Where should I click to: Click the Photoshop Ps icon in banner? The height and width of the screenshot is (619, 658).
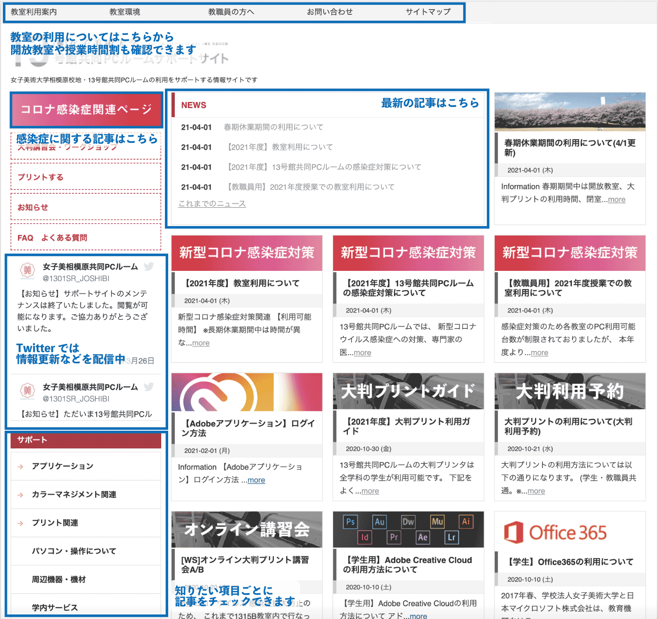350,522
